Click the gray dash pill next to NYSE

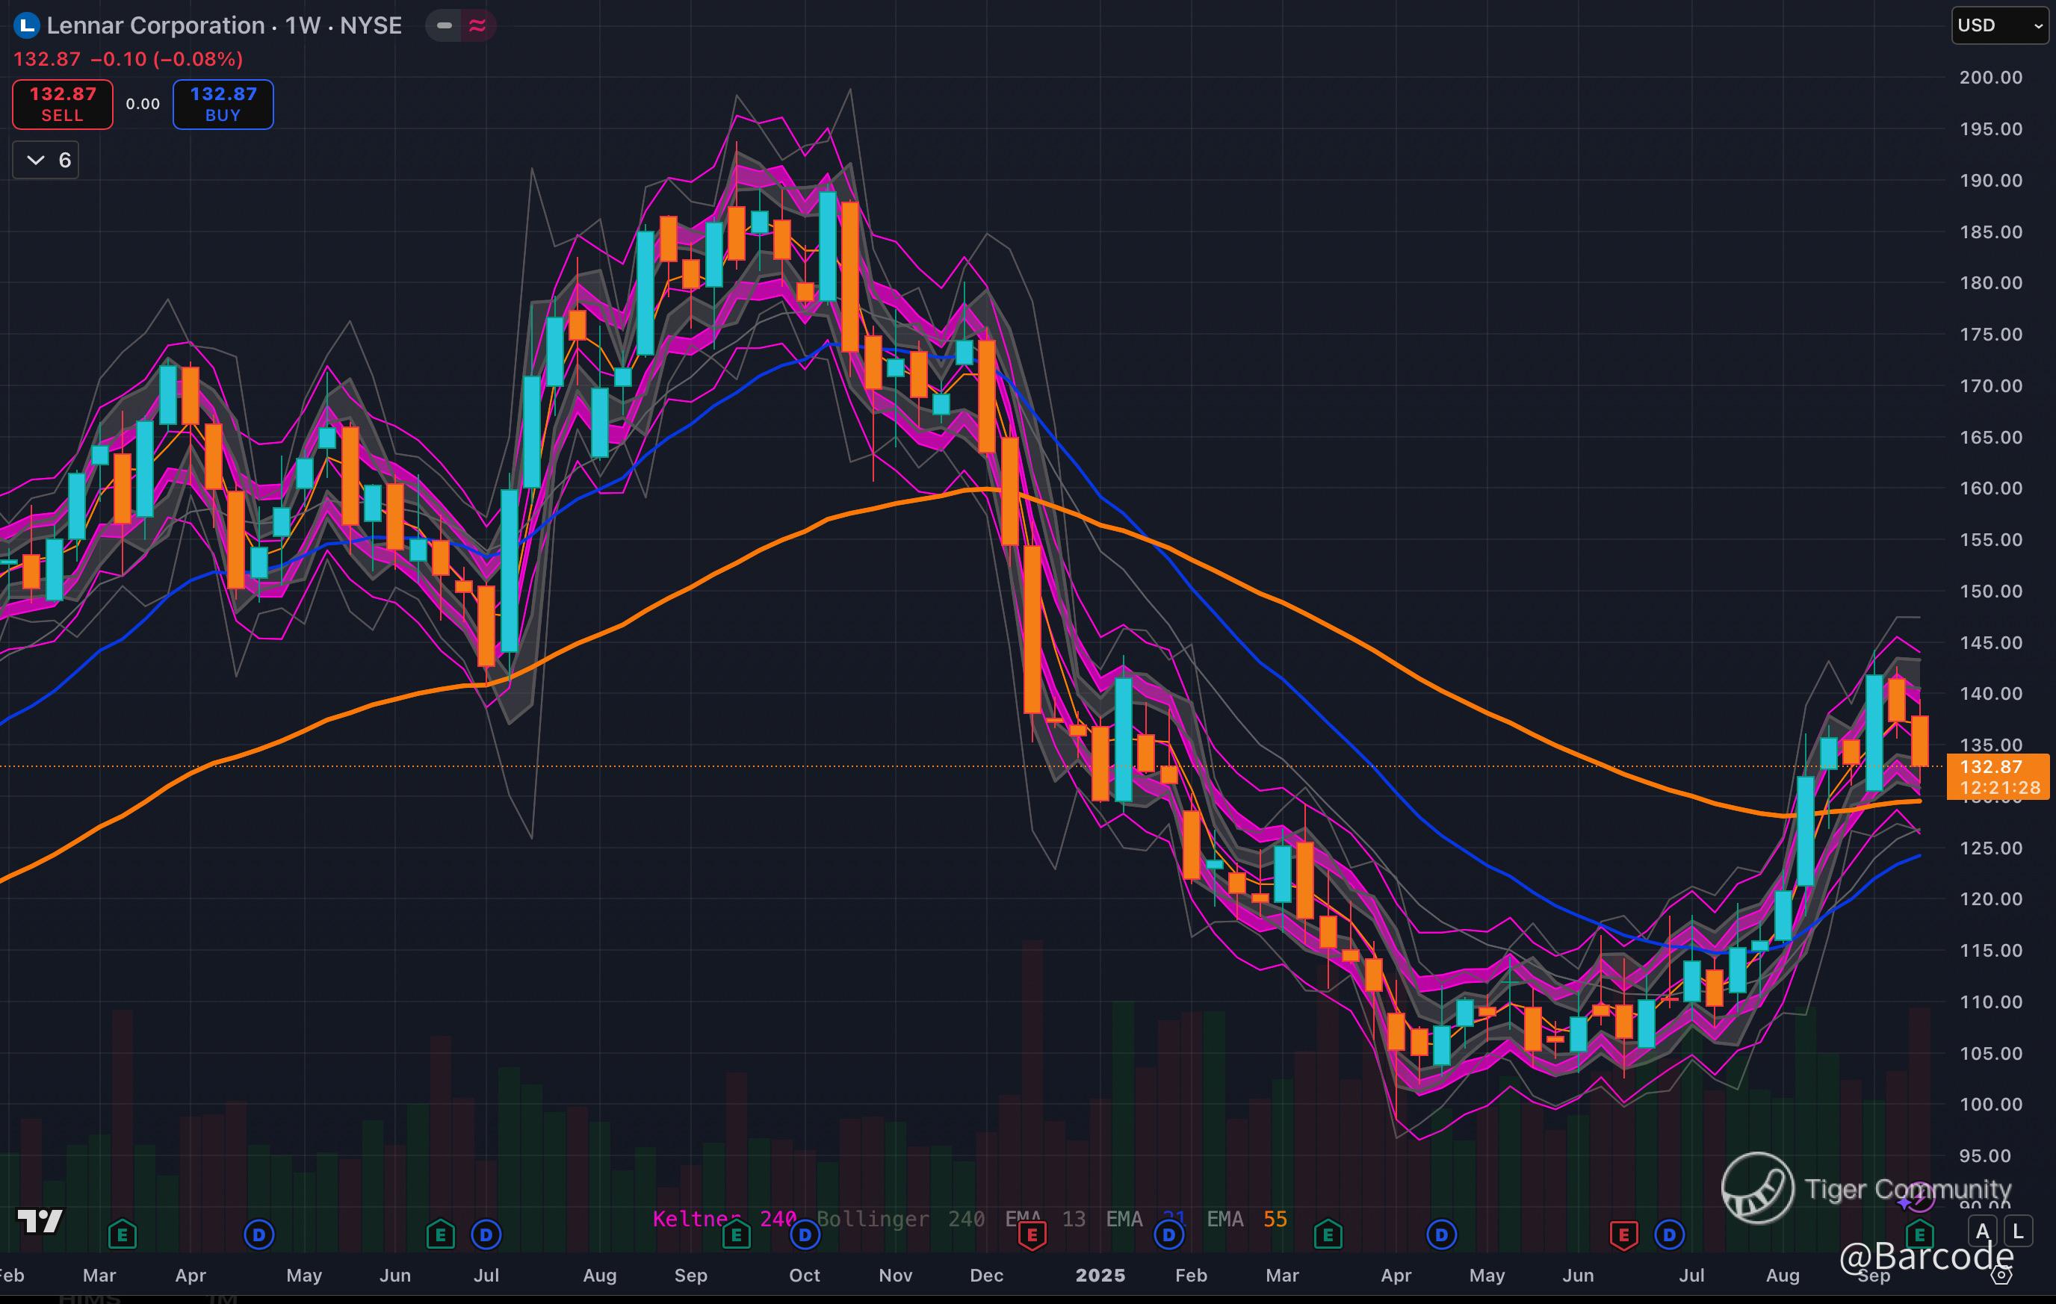(444, 25)
